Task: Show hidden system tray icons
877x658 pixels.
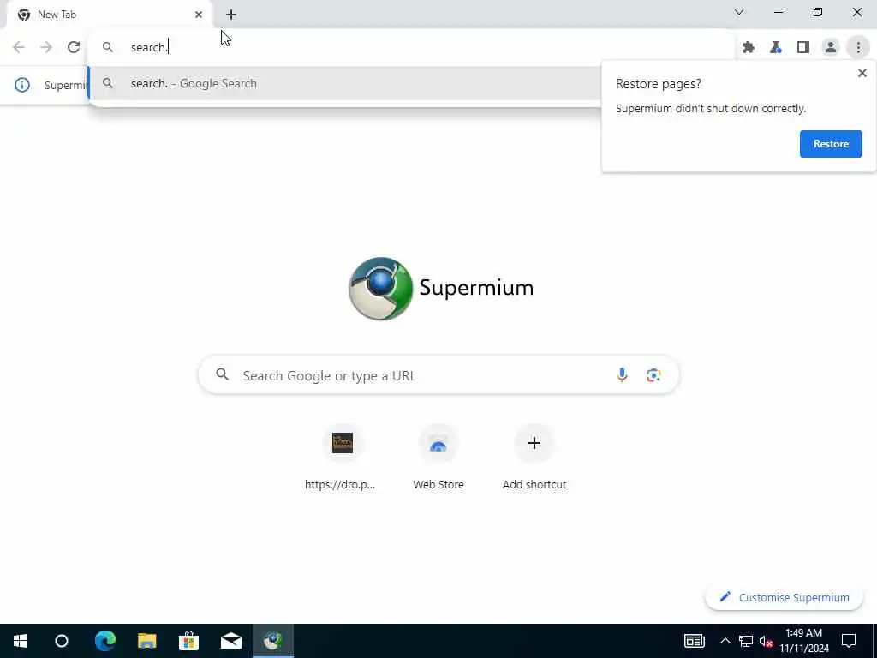Action: coord(725,641)
